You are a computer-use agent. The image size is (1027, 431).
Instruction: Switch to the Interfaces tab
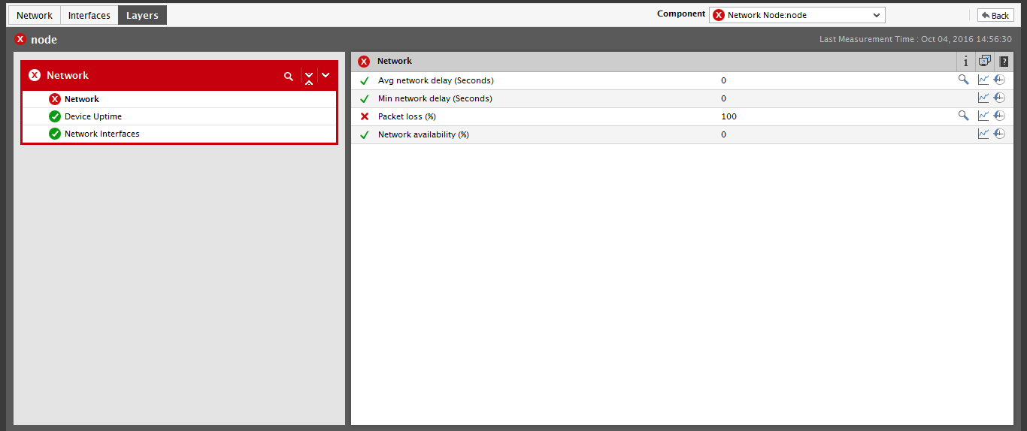pos(89,15)
